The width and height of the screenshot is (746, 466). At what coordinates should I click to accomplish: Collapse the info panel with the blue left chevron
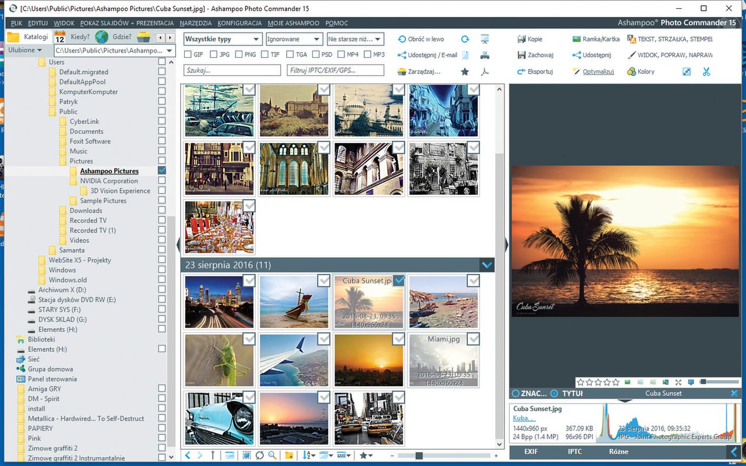pyautogui.click(x=733, y=451)
